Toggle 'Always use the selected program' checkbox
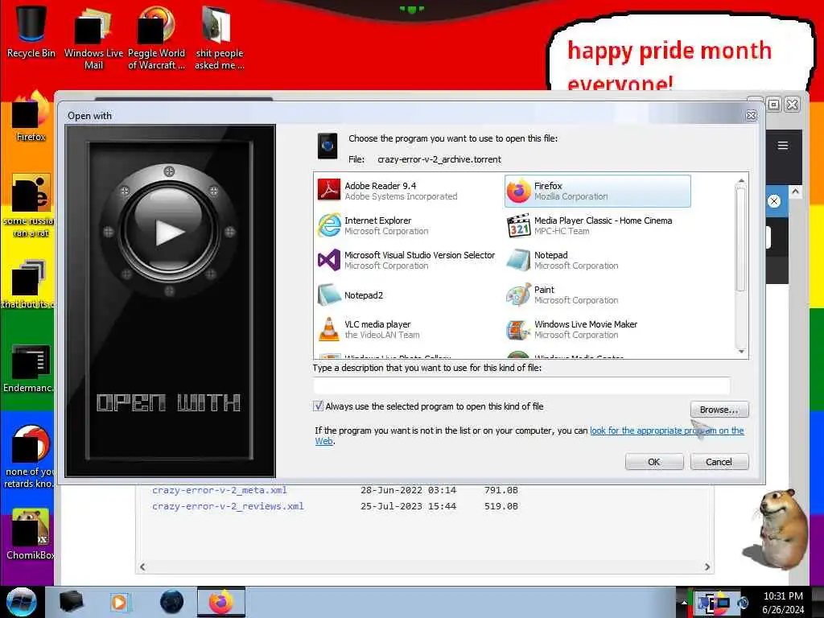The width and height of the screenshot is (824, 618). click(x=318, y=406)
